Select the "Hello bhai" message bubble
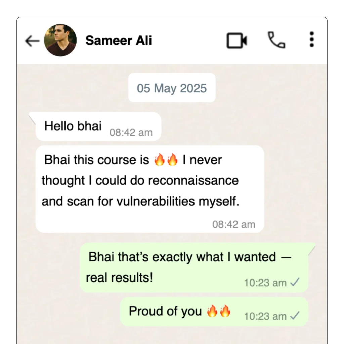This screenshot has width=344, height=344. click(x=98, y=127)
